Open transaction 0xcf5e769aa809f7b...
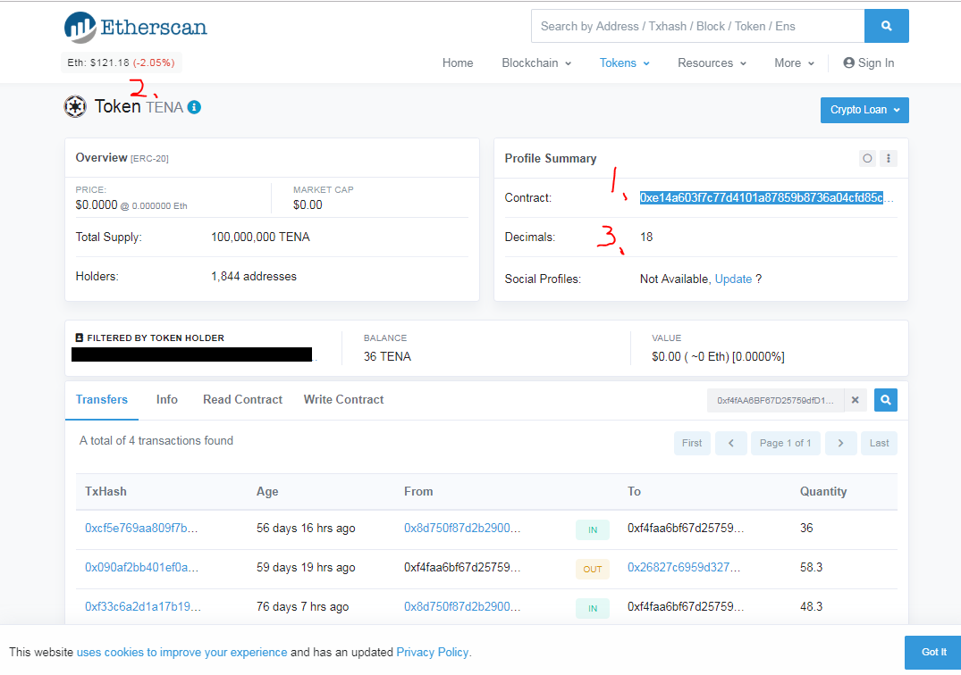 [x=141, y=529]
